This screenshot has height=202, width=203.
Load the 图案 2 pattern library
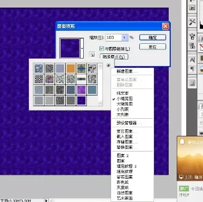[123, 156]
